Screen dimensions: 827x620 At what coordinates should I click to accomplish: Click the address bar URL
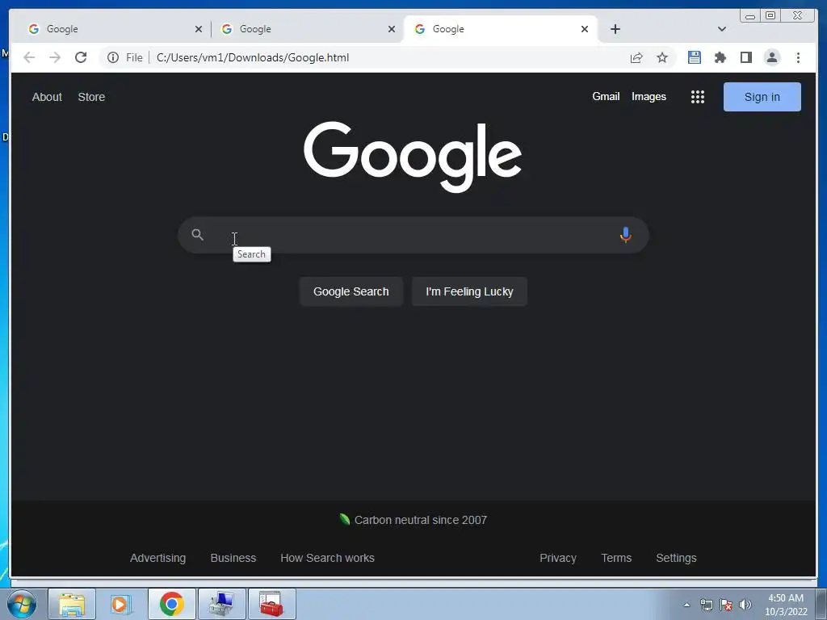[x=253, y=57]
